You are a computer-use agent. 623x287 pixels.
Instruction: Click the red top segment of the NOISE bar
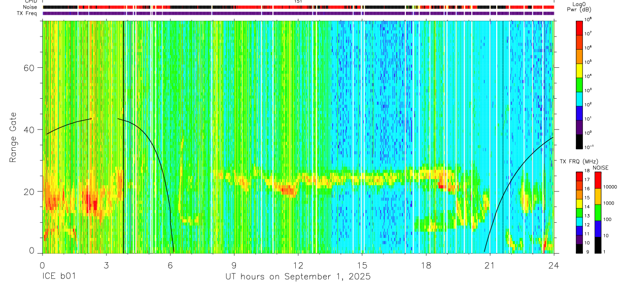pyautogui.click(x=599, y=180)
